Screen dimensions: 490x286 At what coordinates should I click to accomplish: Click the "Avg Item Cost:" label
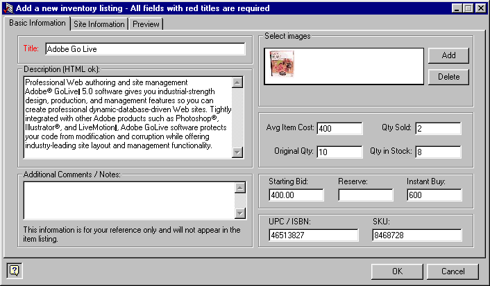tap(290, 127)
